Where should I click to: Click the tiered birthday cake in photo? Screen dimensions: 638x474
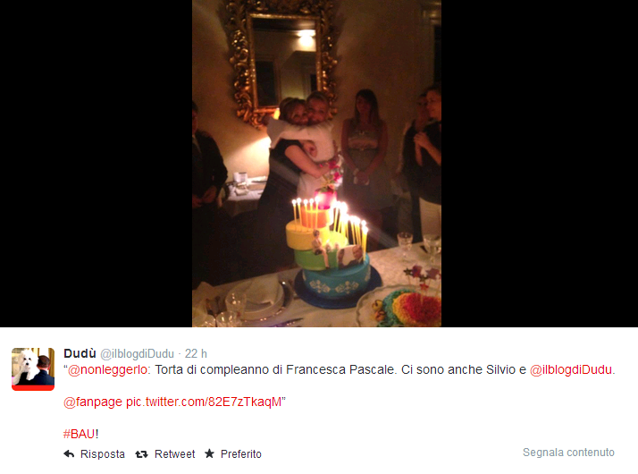330,255
